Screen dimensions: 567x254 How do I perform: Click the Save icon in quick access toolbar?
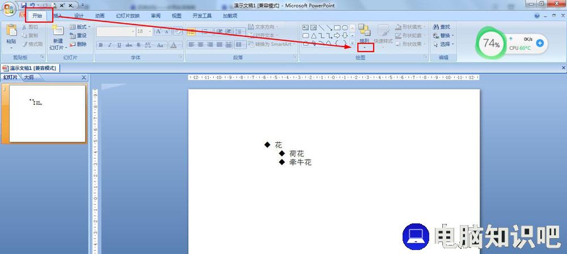[24, 5]
